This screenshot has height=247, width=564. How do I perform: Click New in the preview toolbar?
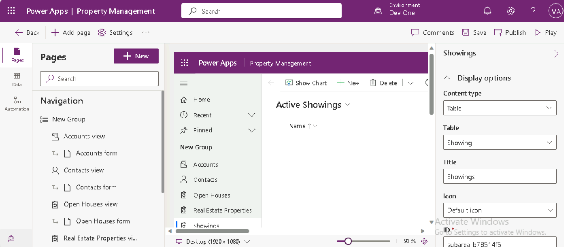348,83
